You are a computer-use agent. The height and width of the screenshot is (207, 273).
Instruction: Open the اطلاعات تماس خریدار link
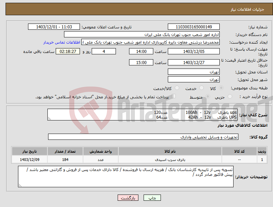click(62, 42)
